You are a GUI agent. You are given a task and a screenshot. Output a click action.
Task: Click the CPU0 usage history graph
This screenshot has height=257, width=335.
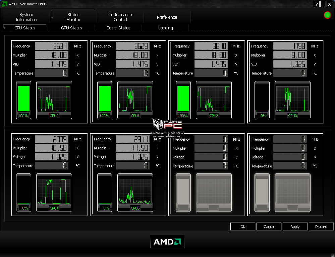click(54, 100)
